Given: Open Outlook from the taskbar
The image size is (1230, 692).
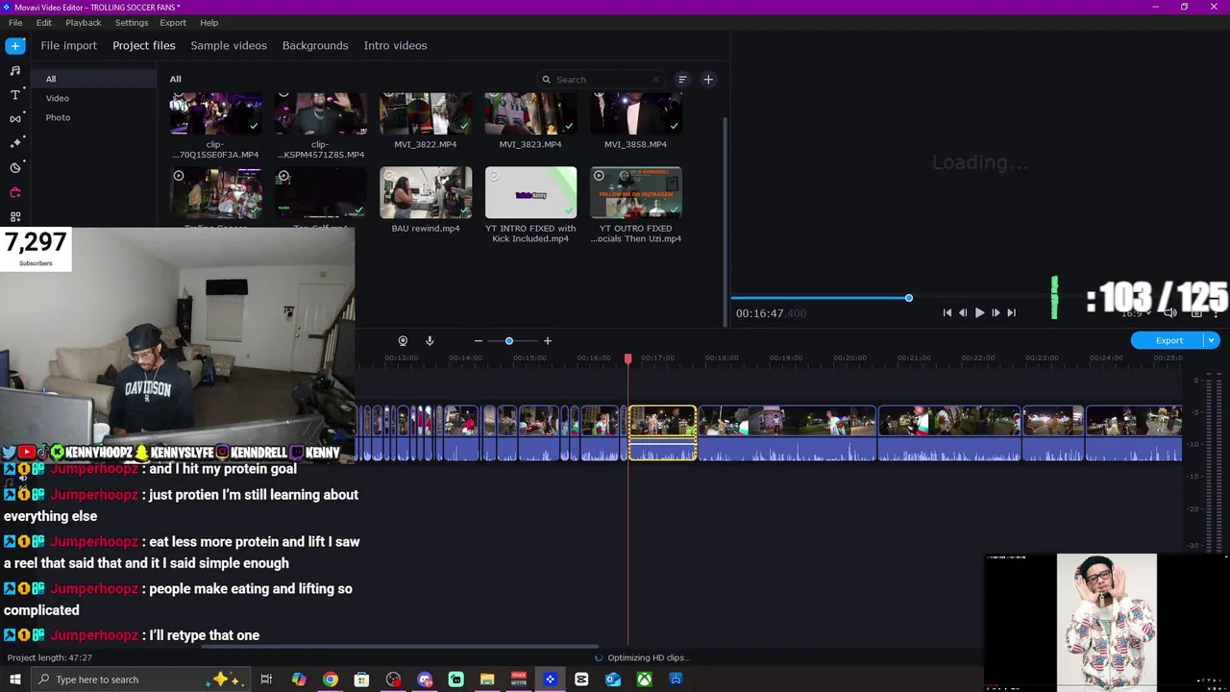Looking at the screenshot, I should [x=613, y=680].
